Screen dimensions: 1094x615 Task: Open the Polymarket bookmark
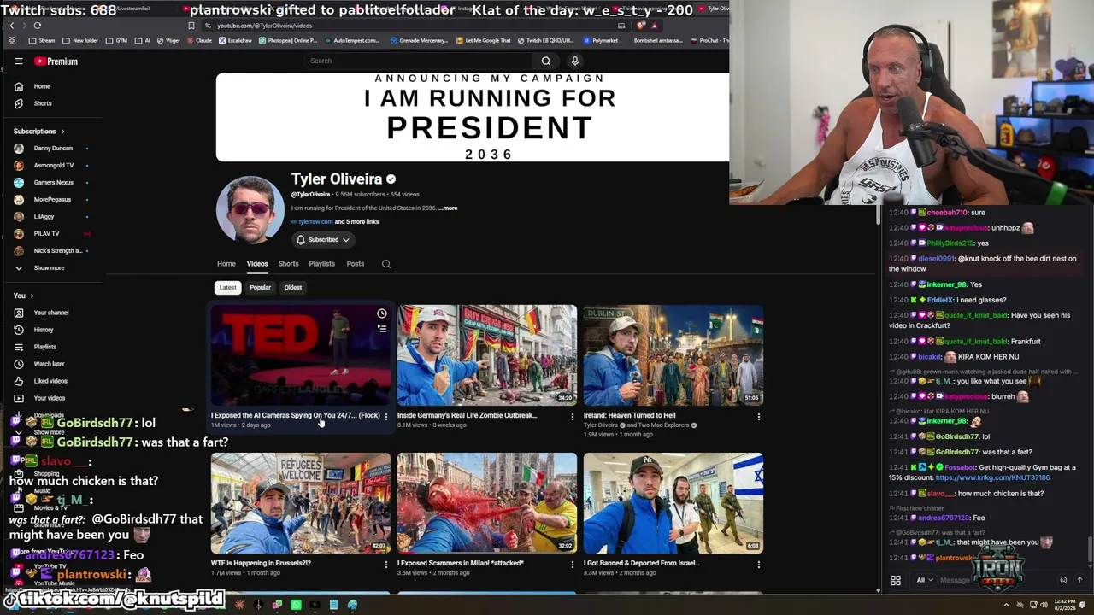[601, 40]
